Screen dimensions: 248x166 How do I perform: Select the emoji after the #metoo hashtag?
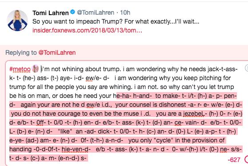pyautogui.click(x=35, y=69)
